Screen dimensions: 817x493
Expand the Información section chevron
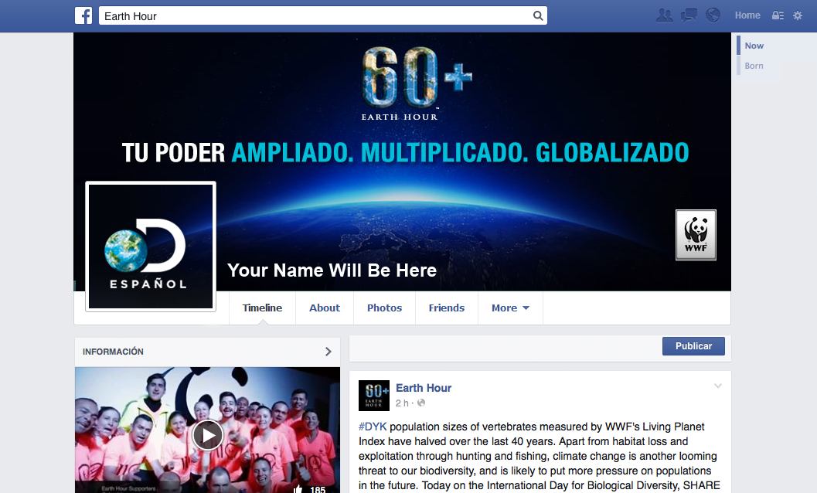click(x=329, y=352)
